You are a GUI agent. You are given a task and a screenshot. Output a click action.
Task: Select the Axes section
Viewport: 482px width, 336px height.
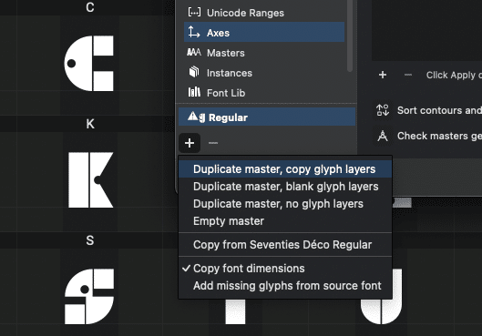point(264,32)
